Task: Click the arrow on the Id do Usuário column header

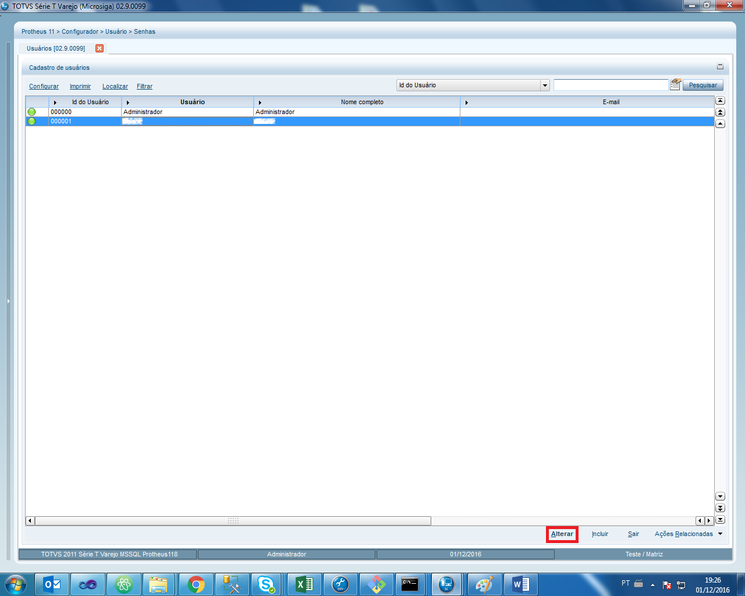Action: [x=55, y=102]
